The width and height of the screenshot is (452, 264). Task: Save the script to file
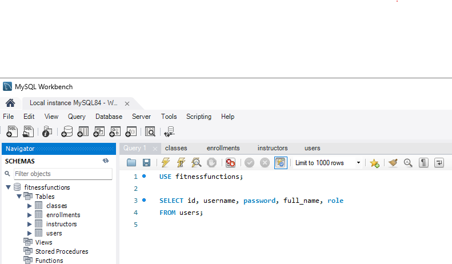pos(146,163)
